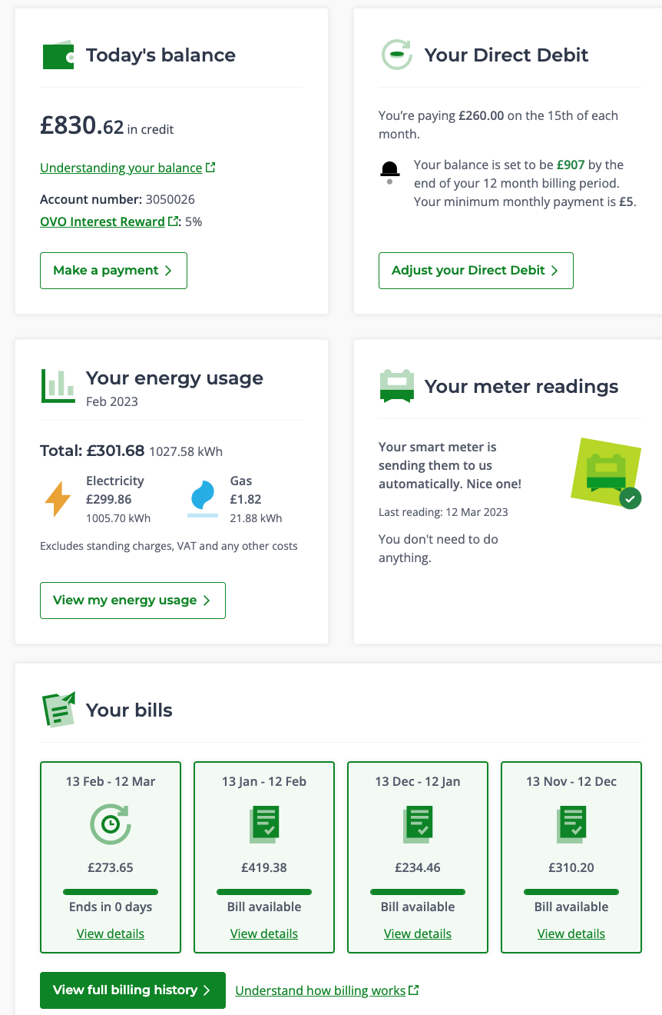
Task: Select View my energy usage button
Action: pos(133,601)
